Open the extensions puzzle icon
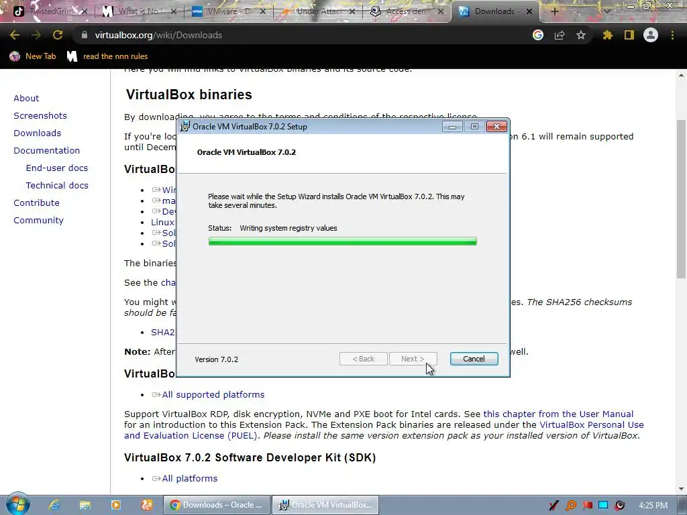Image resolution: width=687 pixels, height=515 pixels. [x=608, y=35]
